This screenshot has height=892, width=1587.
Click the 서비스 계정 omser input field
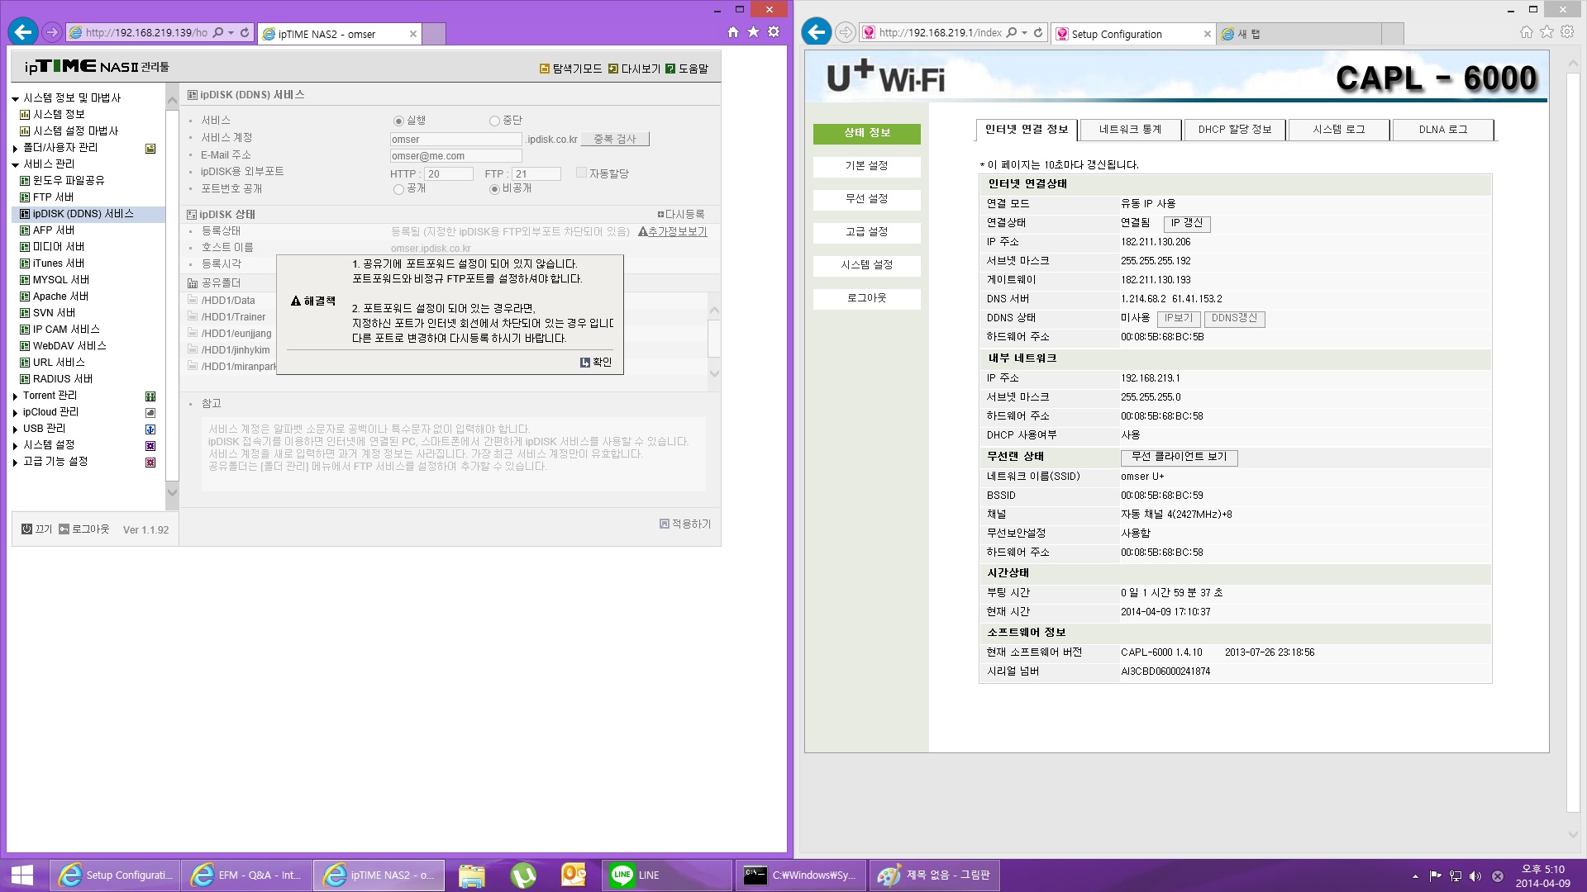click(x=456, y=140)
